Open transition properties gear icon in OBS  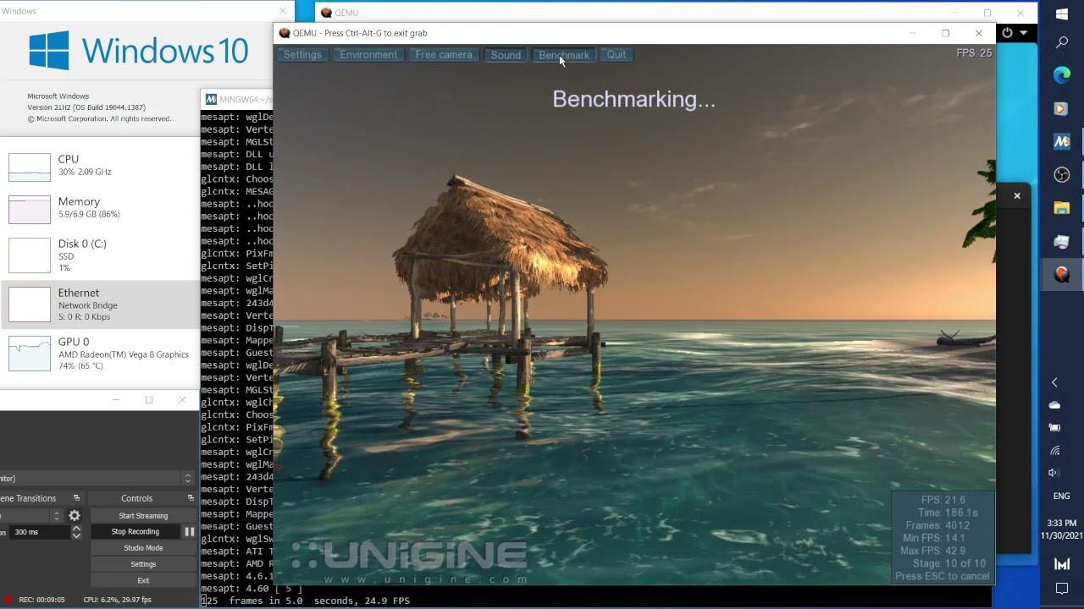point(75,515)
